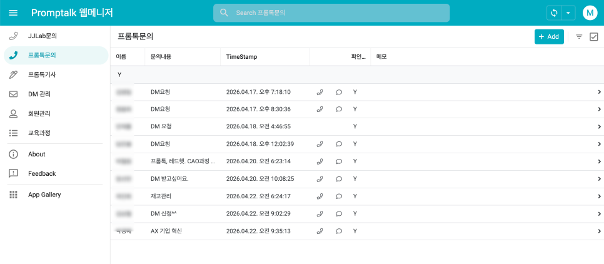
Task: Click the + Add button
Action: pos(549,37)
